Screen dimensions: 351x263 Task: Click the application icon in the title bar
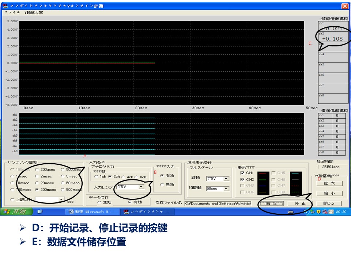[5, 6]
